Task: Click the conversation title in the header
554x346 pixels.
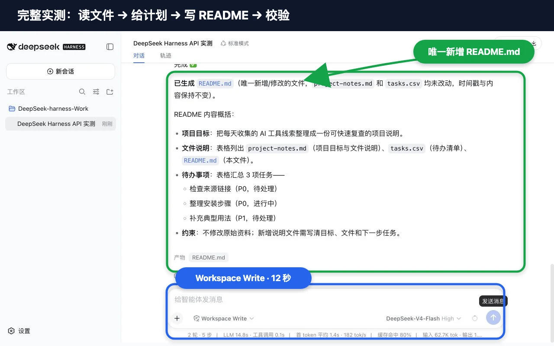Action: 173,43
